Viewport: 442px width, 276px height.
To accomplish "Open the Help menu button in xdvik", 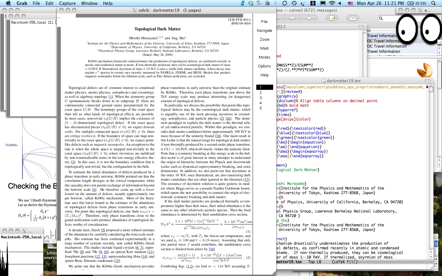I will [264, 75].
